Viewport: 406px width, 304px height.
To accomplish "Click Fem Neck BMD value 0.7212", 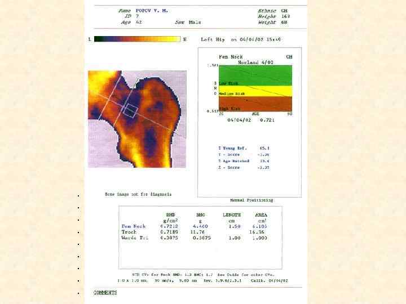I will [169, 226].
